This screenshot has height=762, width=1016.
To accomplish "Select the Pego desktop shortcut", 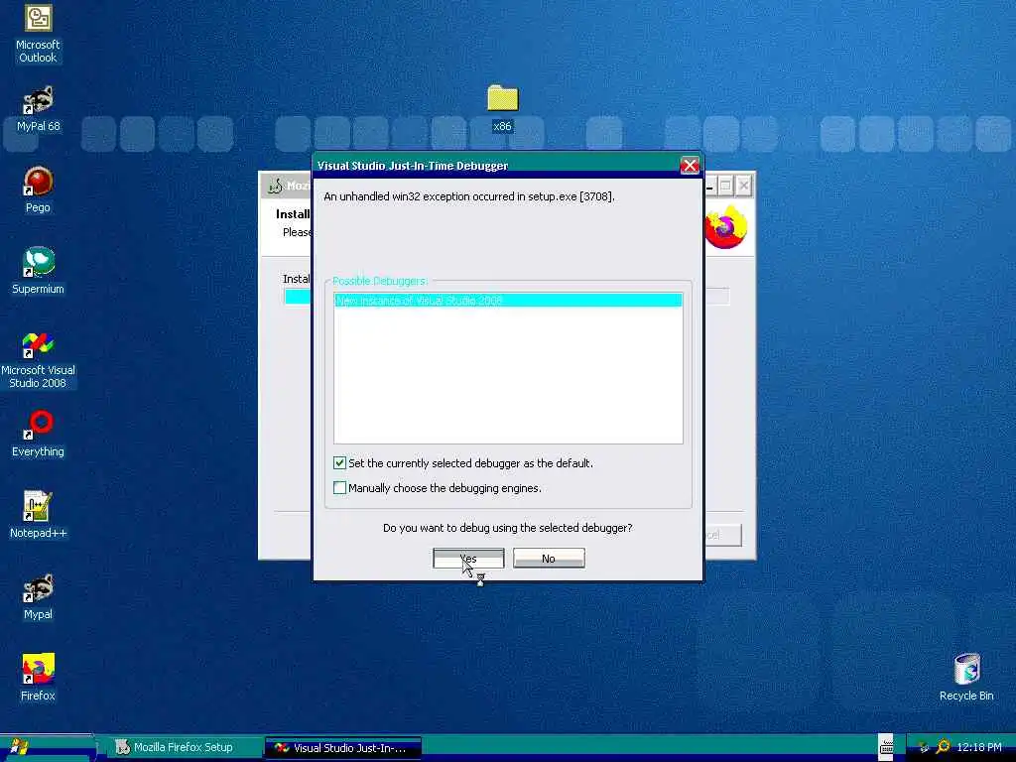I will pos(38,190).
